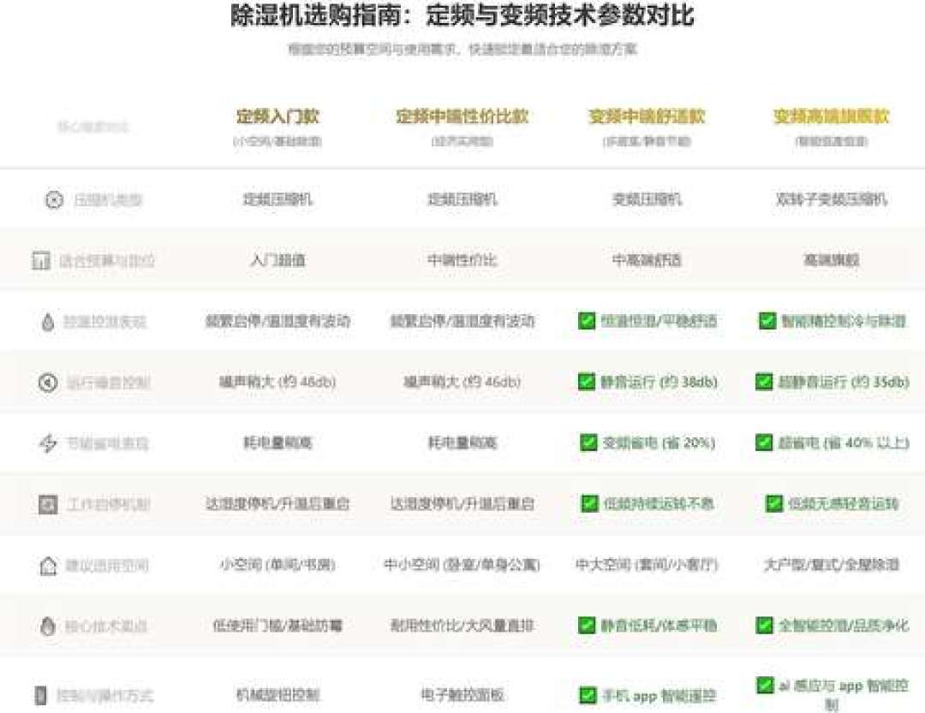Click 耗电量稍高 in the 定频中端性价比款 column
This screenshot has height=713, width=925.
(462, 443)
